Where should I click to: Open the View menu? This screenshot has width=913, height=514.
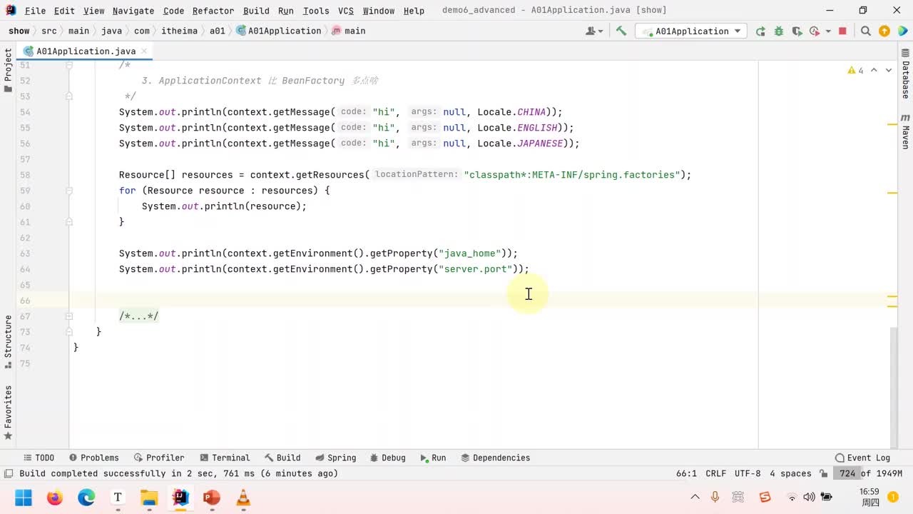coord(93,11)
